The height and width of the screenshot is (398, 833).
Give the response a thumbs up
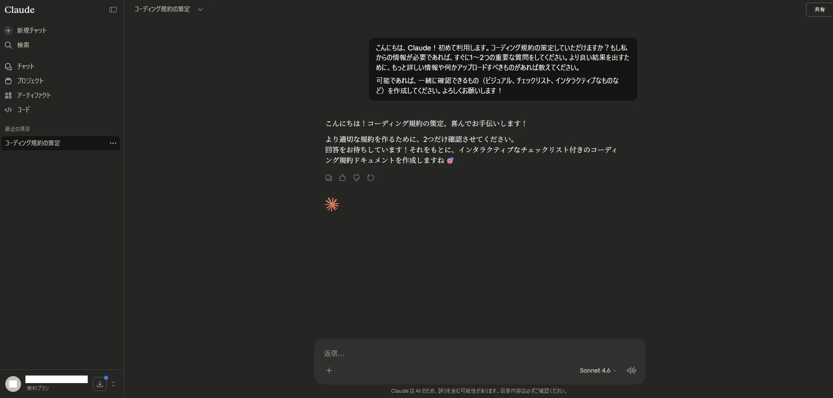[343, 178]
